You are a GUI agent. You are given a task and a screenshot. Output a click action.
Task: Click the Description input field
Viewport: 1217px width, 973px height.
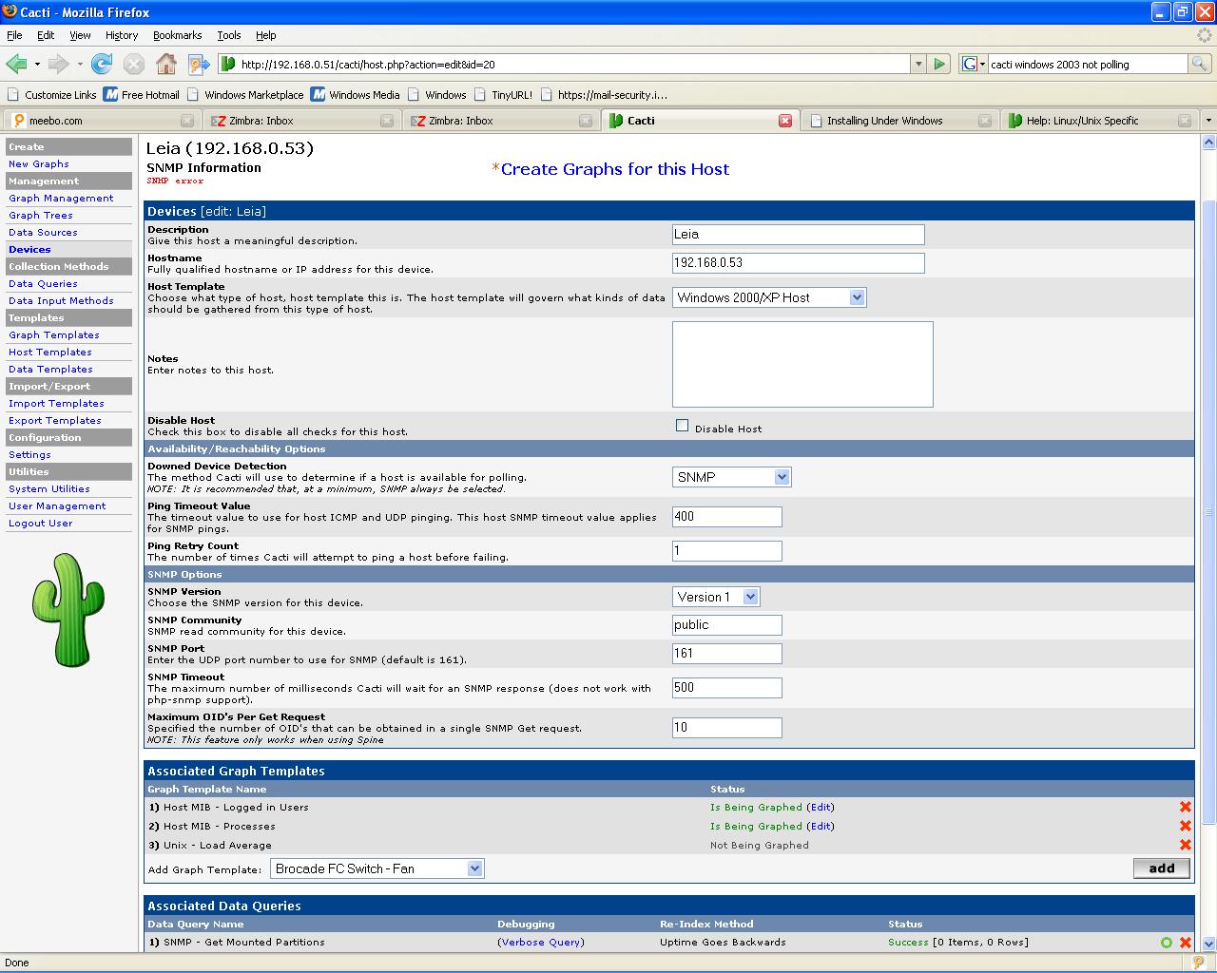[x=799, y=235]
